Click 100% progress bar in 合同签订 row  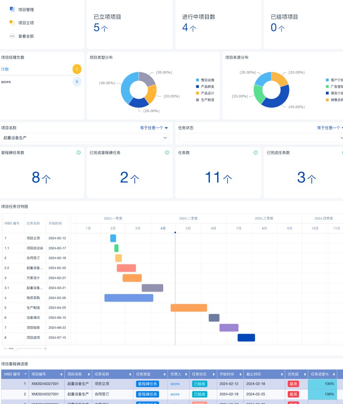click(x=322, y=394)
